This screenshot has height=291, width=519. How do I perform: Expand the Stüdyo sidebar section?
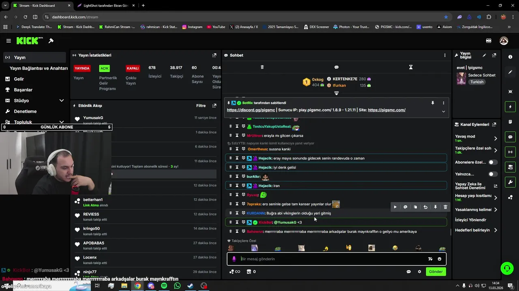pyautogui.click(x=62, y=101)
